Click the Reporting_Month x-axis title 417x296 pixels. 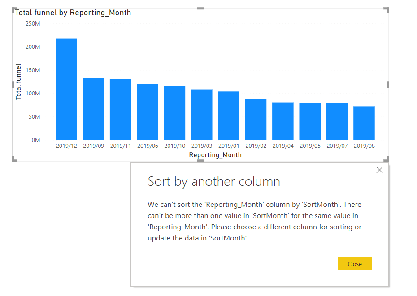click(215, 155)
